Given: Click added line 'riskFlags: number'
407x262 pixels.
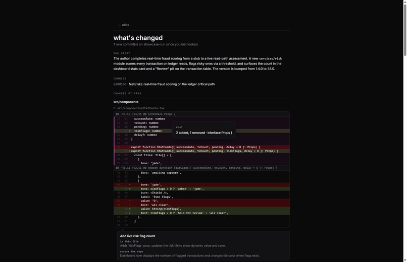Looking at the screenshot, I should point(201,131).
